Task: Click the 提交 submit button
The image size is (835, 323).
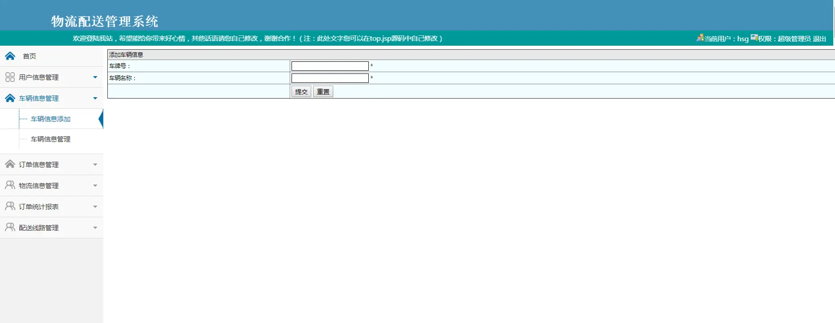Action: [301, 91]
